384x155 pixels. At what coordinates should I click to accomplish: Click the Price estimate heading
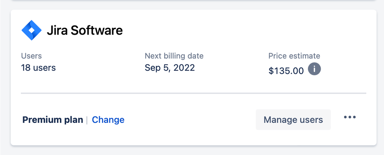(294, 56)
